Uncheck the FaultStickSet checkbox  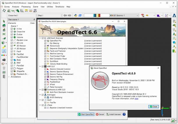(12, 57)
